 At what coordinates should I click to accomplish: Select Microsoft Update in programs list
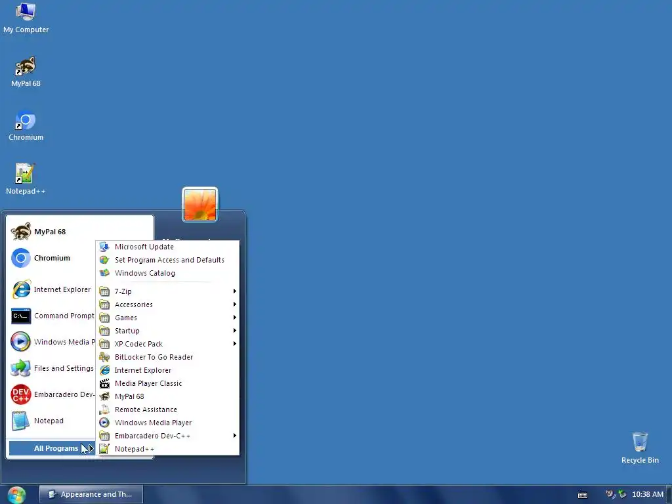[167, 247]
